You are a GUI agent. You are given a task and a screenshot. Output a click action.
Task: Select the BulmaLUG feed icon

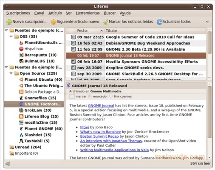pos(21,61)
